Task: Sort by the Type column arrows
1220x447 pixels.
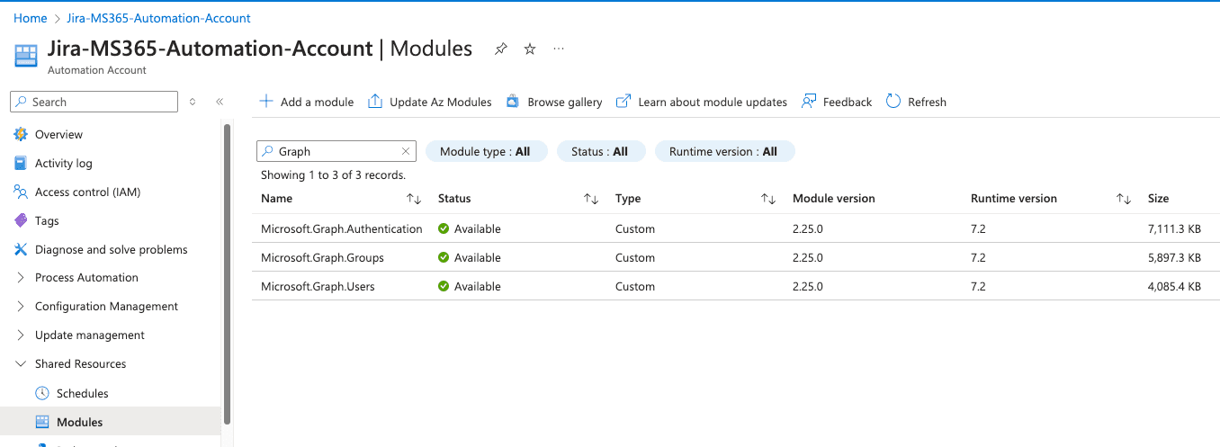Action: 768,199
